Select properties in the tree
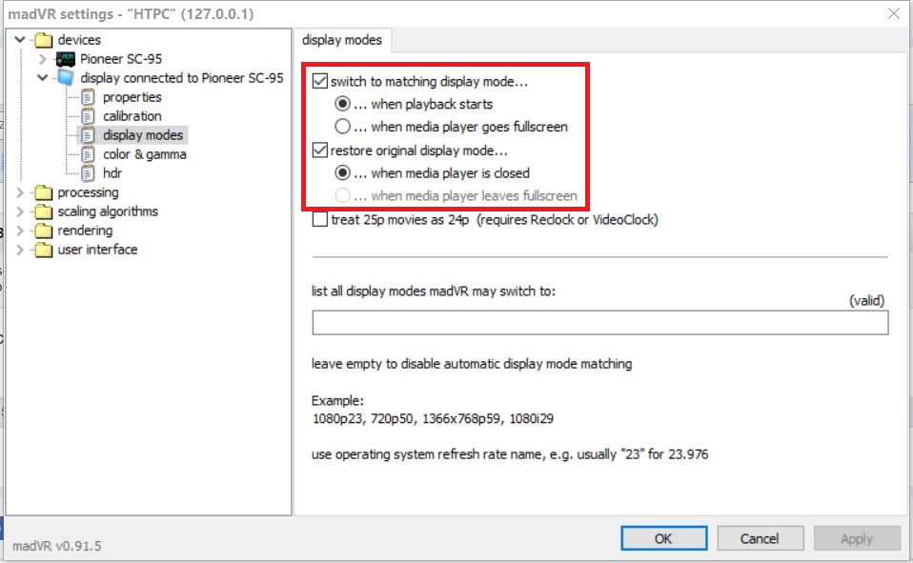 132,97
